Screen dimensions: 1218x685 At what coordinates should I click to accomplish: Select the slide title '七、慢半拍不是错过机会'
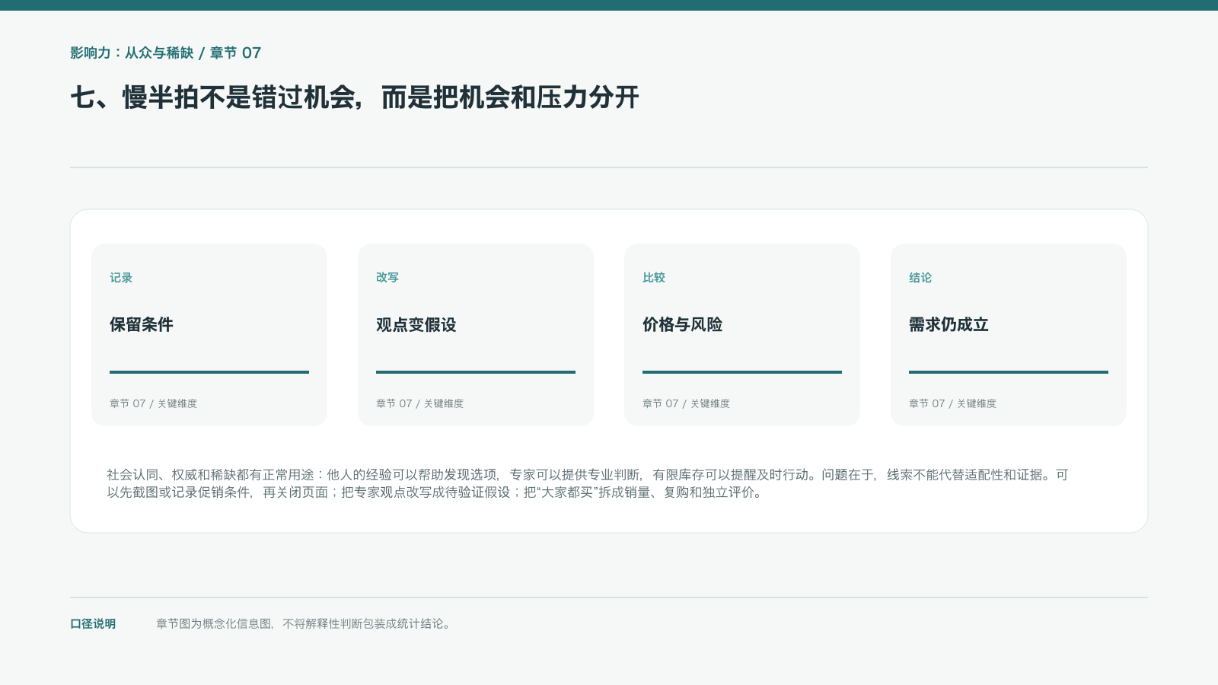pos(355,97)
